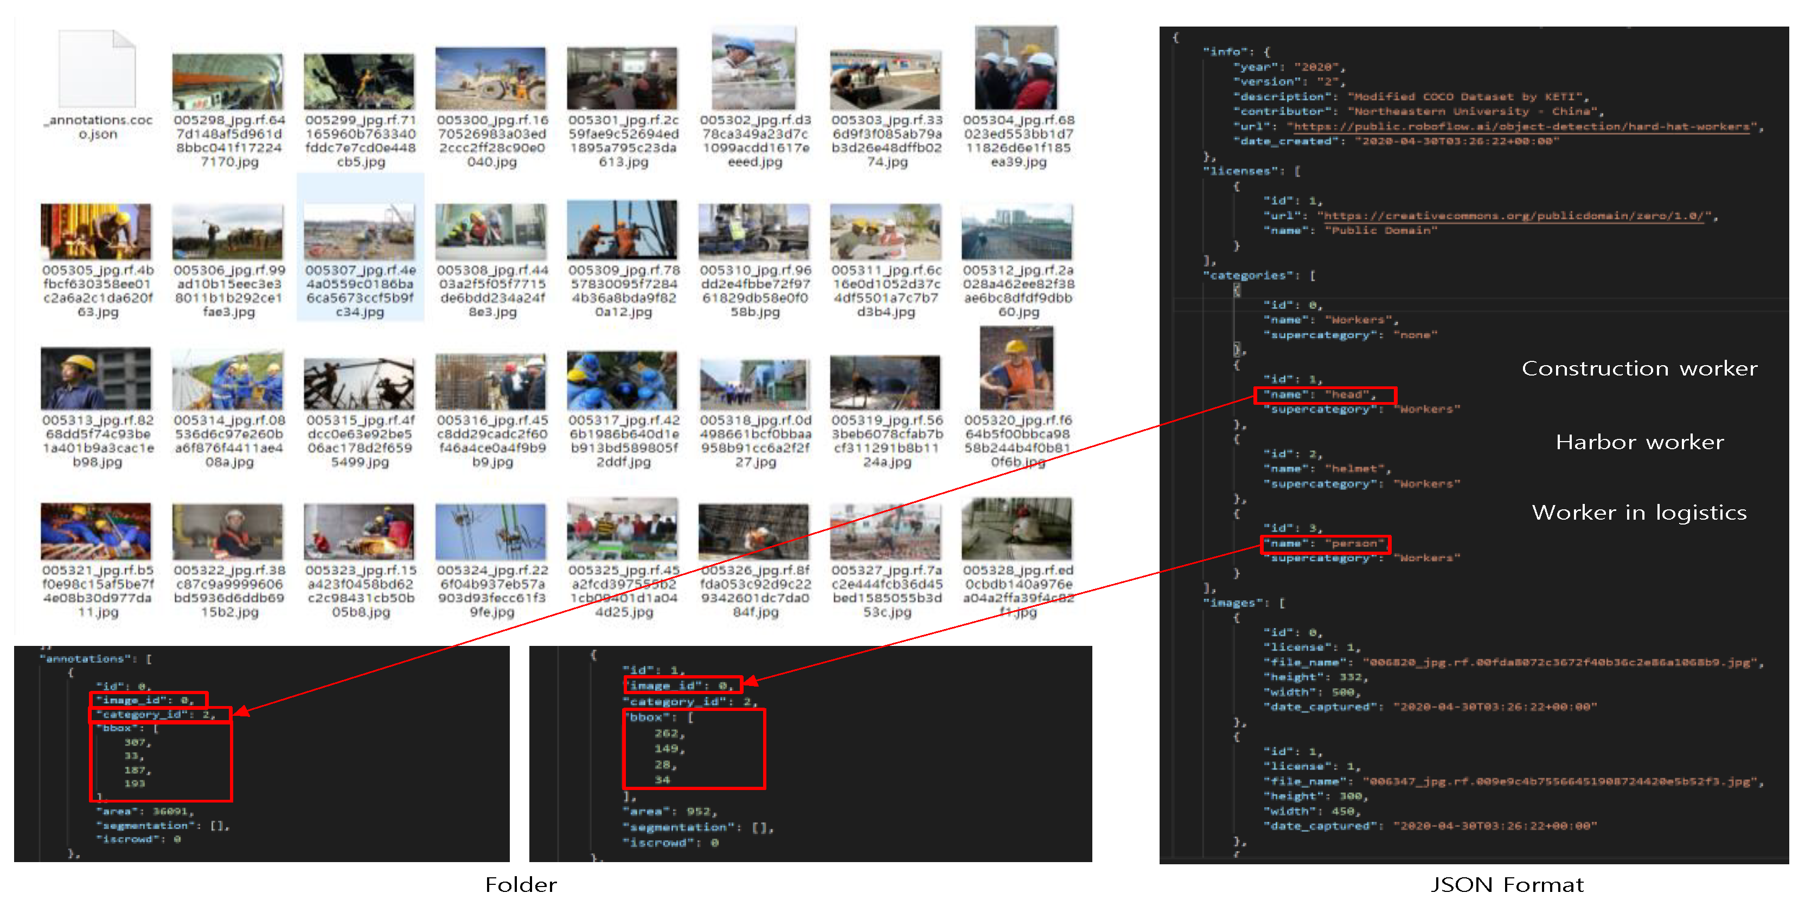The width and height of the screenshot is (1805, 906).
Task: Select the highlighted 005307_jpg file thumbnail
Action: coord(360,232)
